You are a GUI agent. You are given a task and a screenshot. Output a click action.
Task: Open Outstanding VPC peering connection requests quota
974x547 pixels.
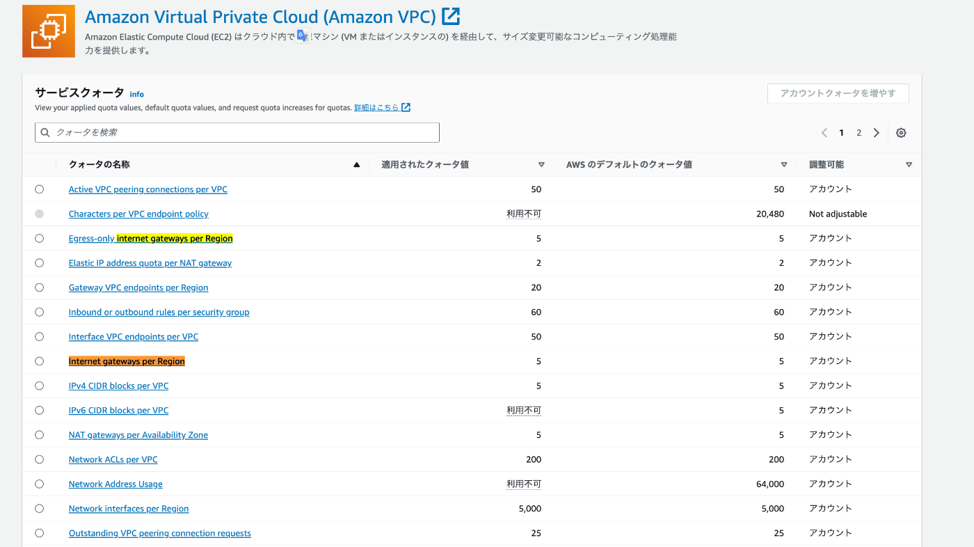(x=159, y=533)
